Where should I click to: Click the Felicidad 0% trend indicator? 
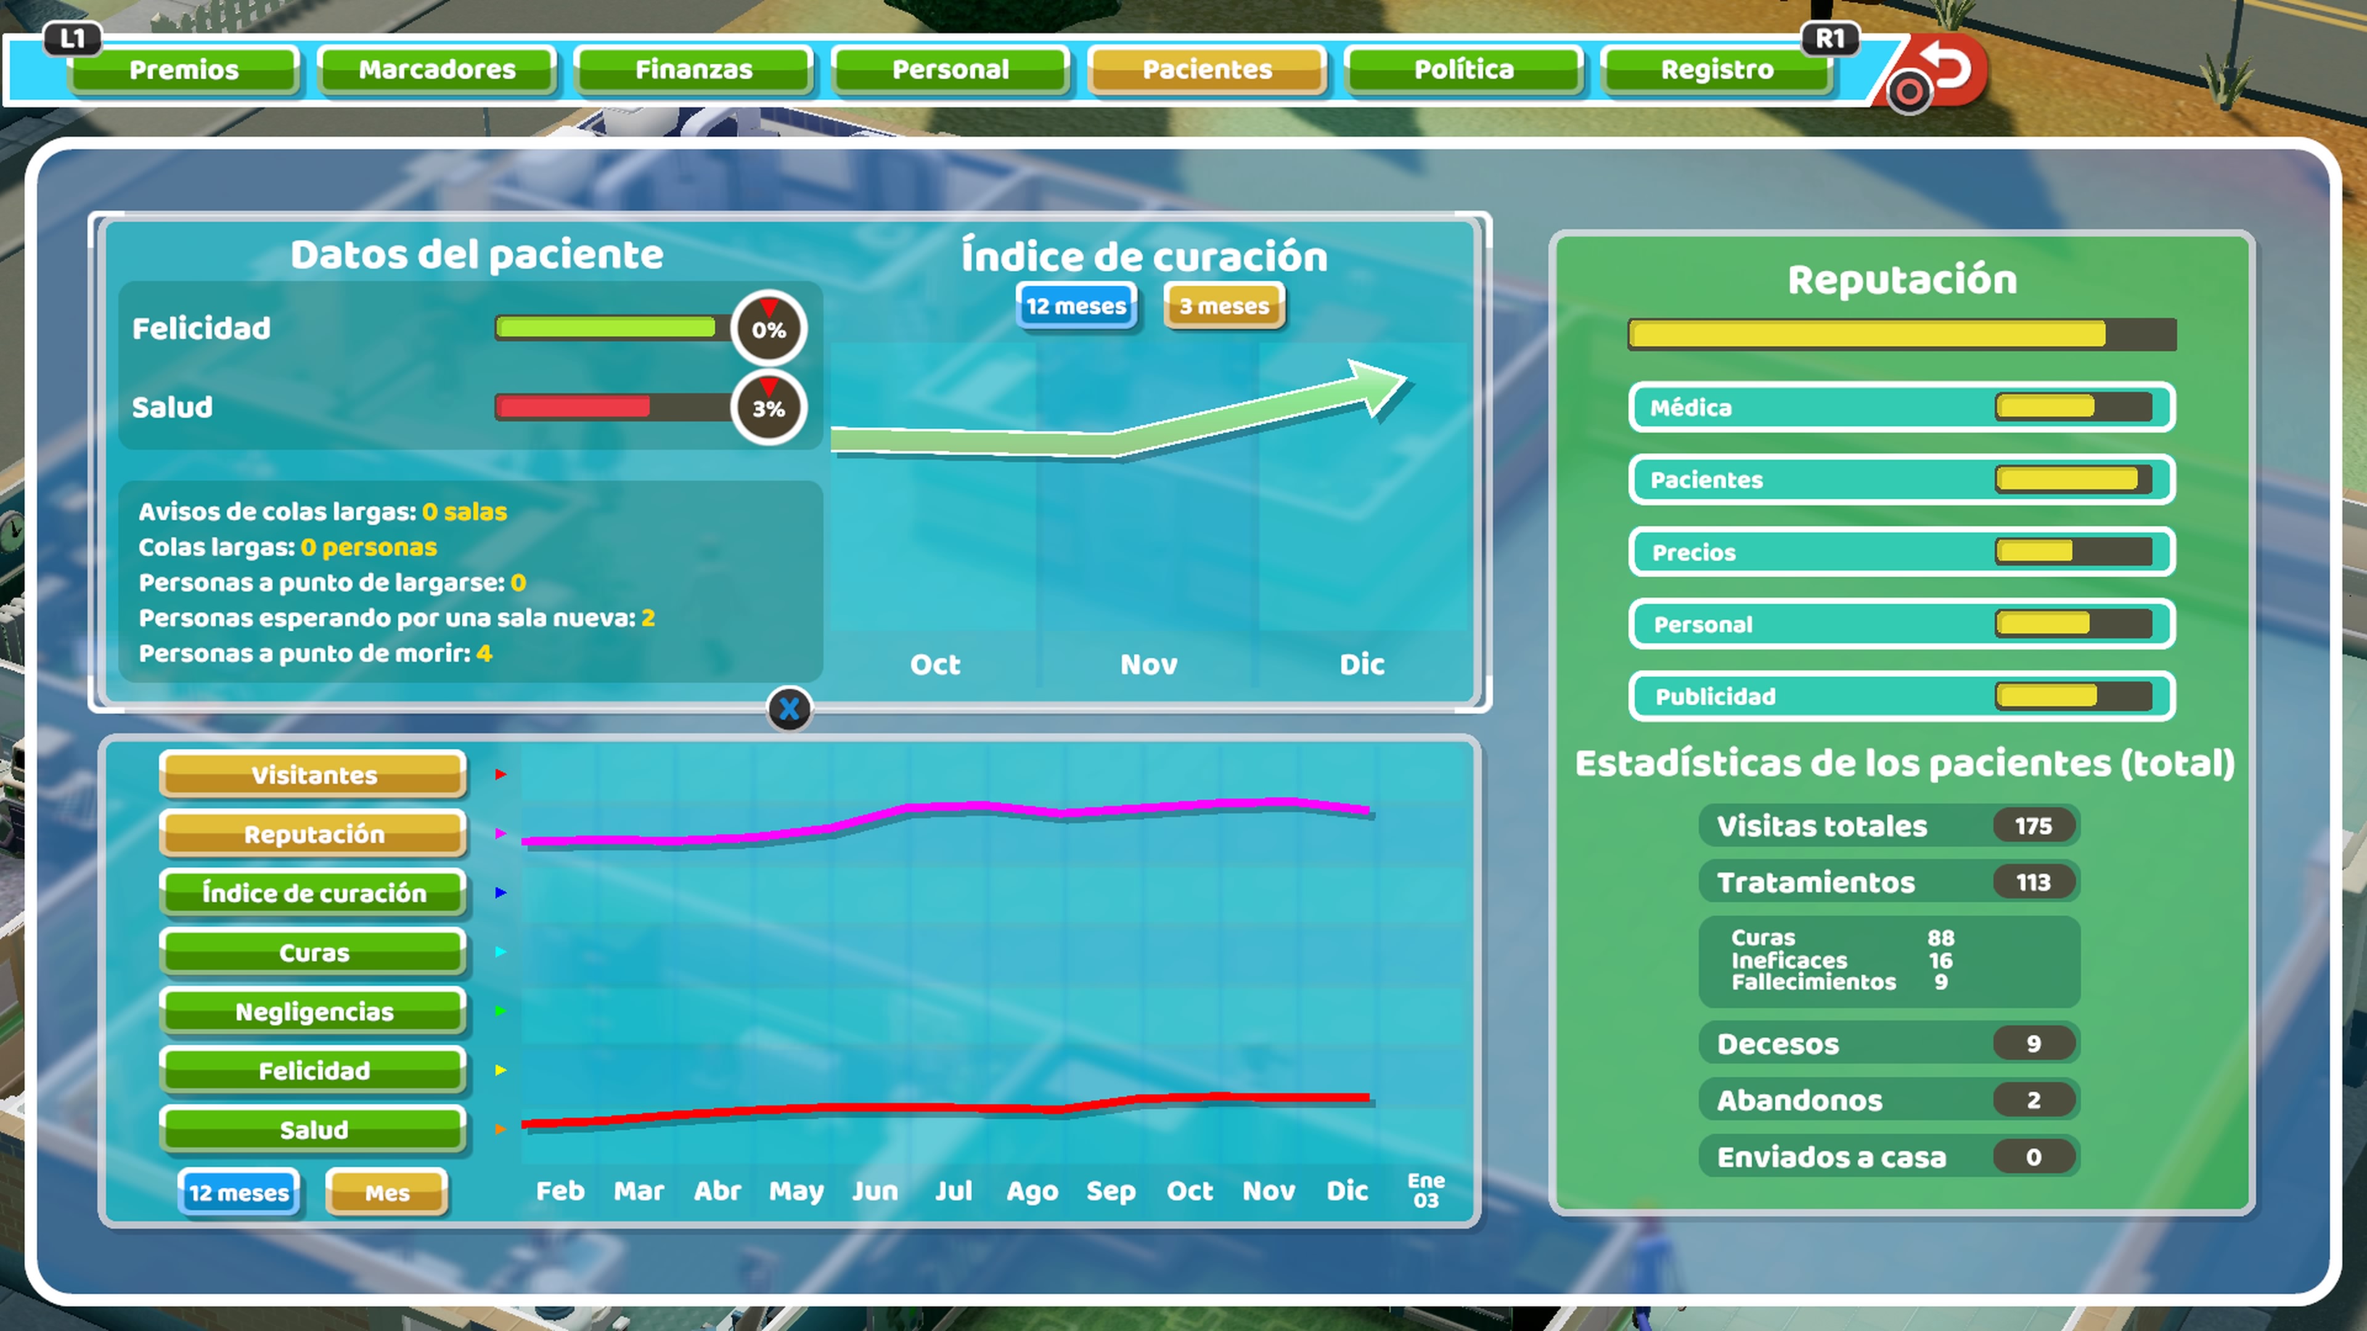pos(769,329)
